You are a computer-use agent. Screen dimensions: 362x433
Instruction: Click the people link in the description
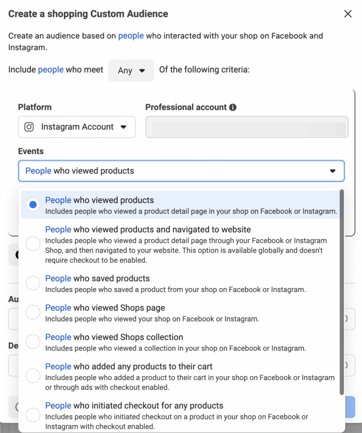point(131,36)
